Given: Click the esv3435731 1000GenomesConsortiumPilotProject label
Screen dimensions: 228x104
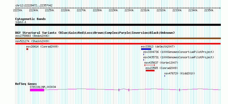Looking at the screenshot, I should pyautogui.click(x=179, y=57).
